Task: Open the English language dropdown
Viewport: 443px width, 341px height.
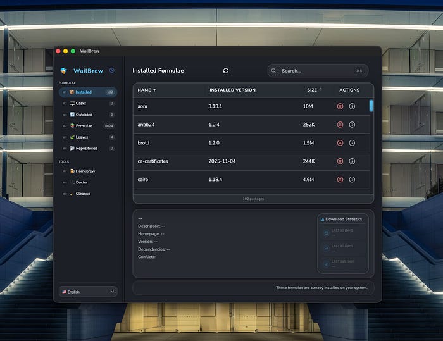Action: 88,292
